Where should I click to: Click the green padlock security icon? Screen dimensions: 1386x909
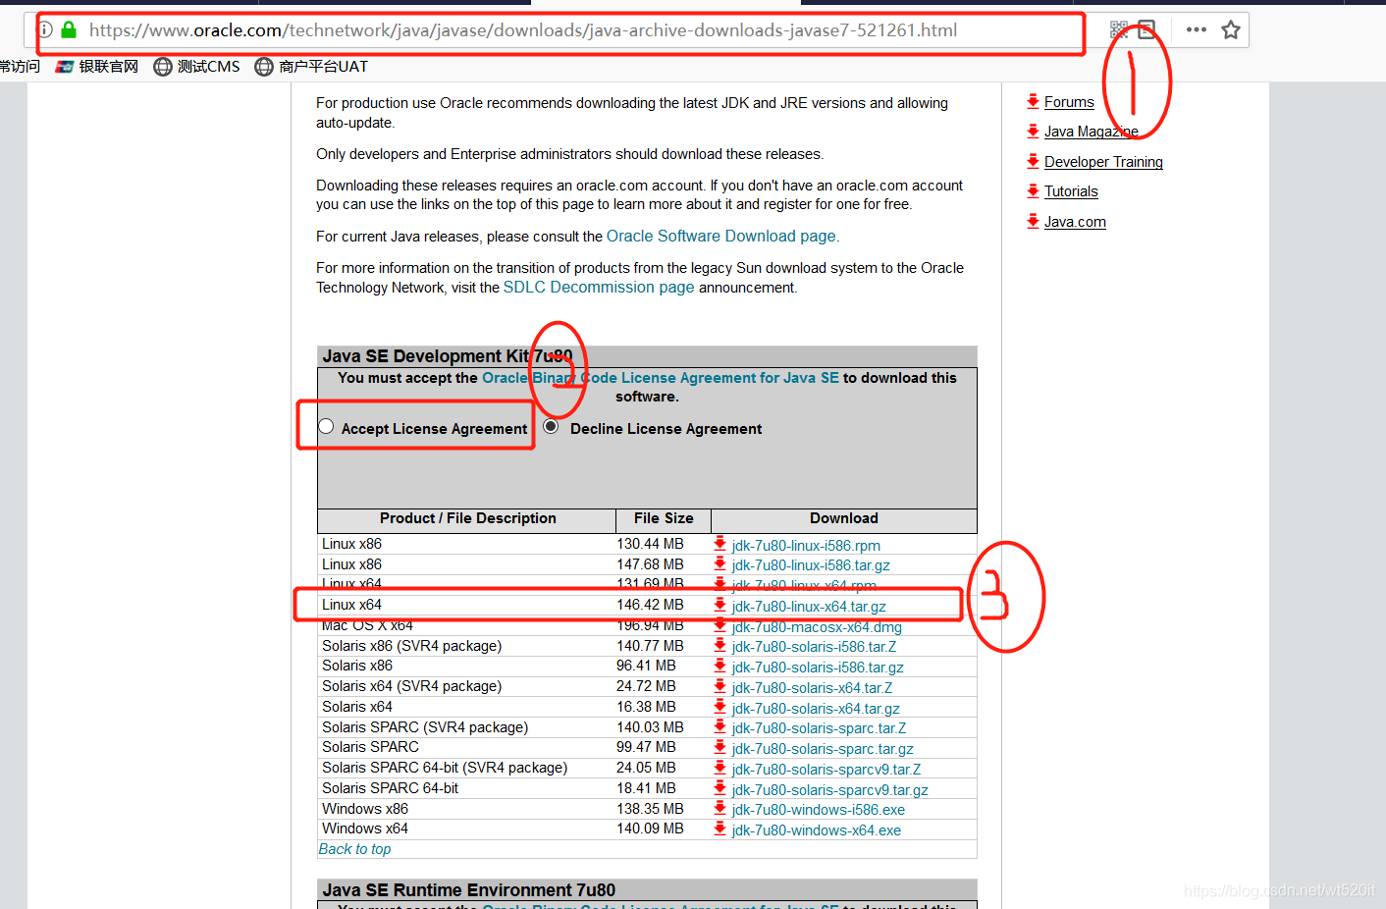tap(69, 29)
